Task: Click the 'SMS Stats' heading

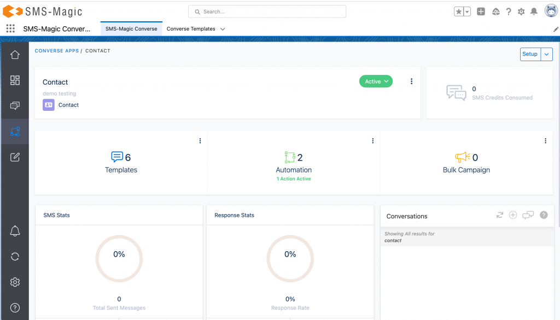Action: (56, 215)
